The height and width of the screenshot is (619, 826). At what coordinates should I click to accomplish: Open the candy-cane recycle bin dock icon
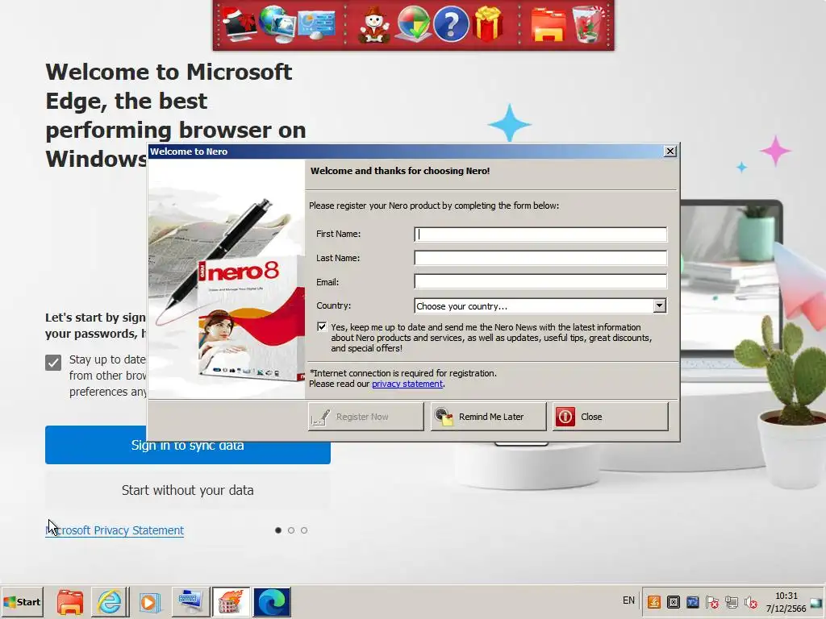pyautogui.click(x=587, y=23)
